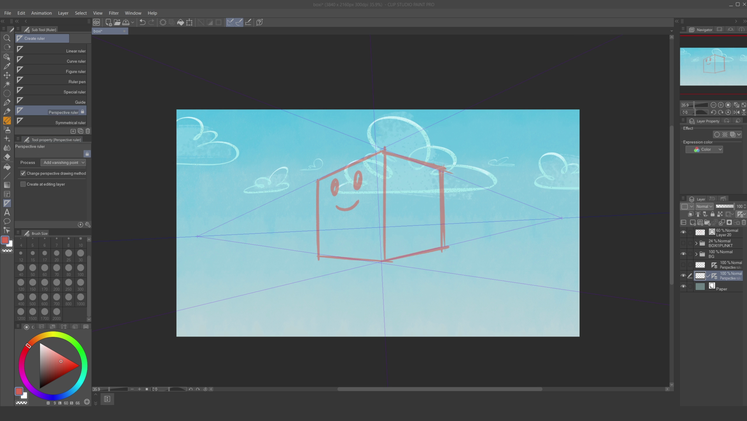Viewport: 747px width, 421px height.
Task: Uncheck Change perspective drawing method
Action: click(x=23, y=173)
